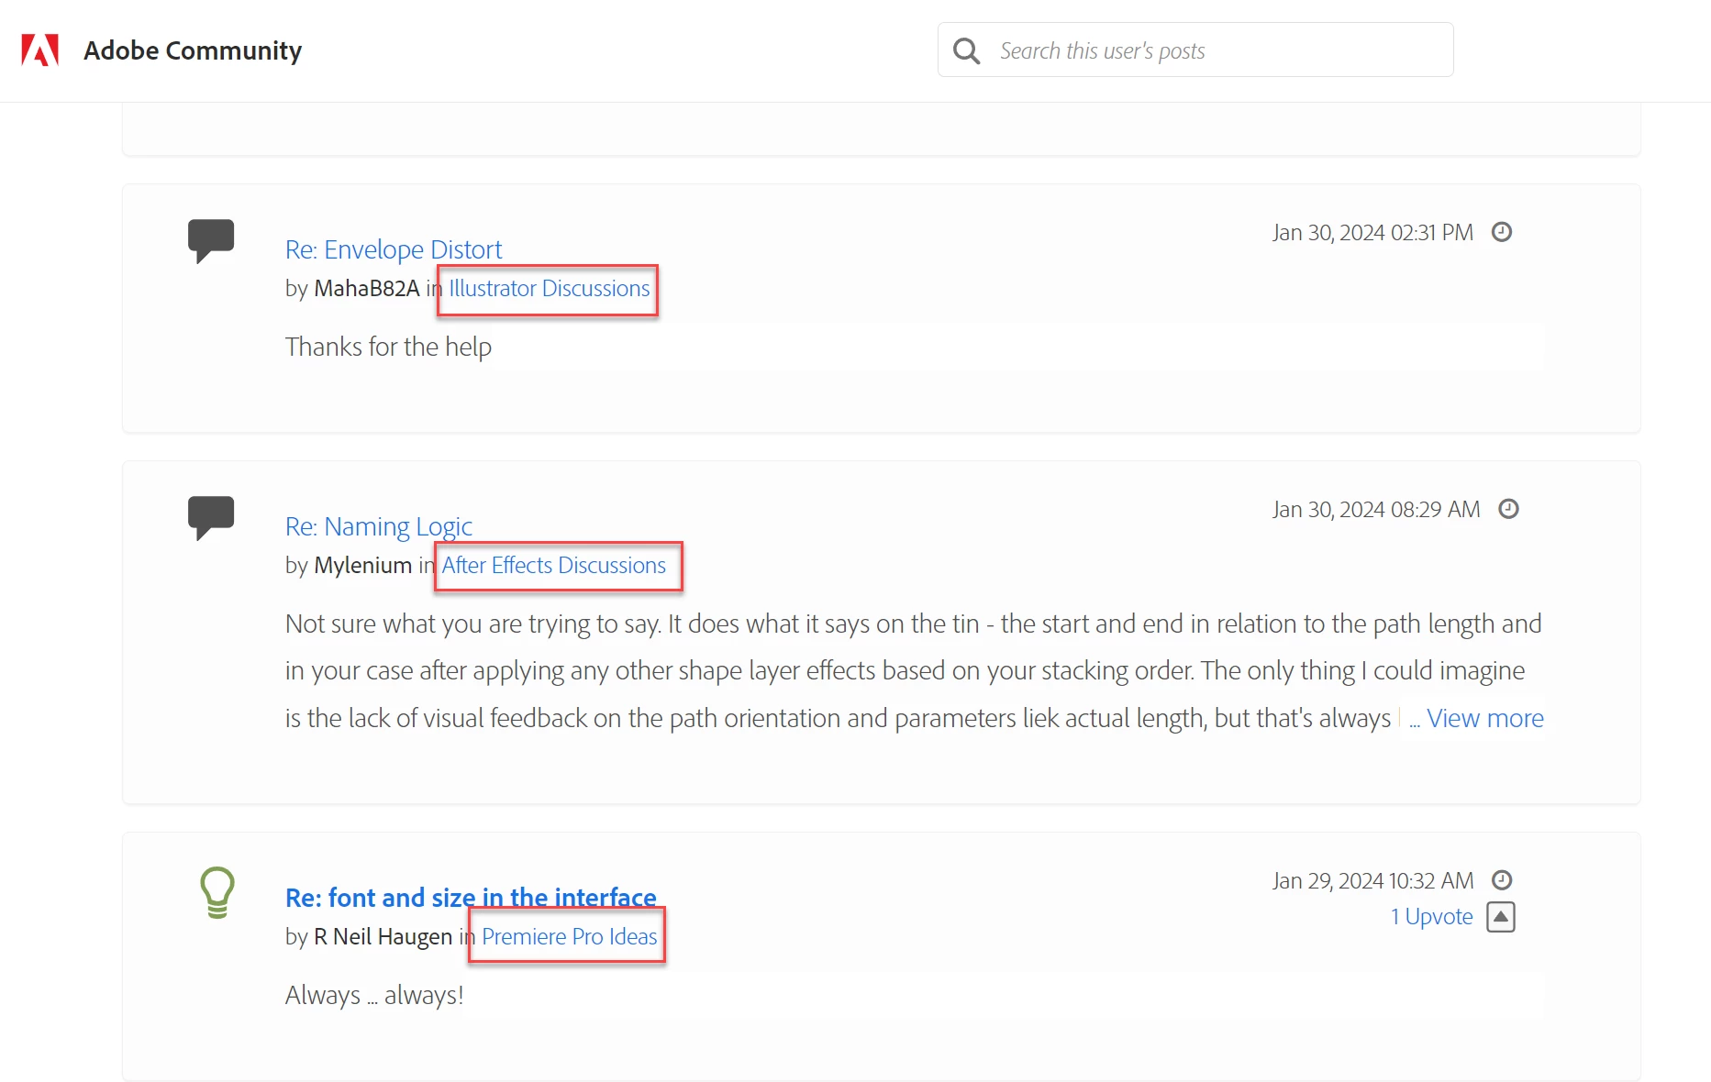The width and height of the screenshot is (1711, 1082).
Task: Click the clock icon next to 10:32 AM
Action: (x=1502, y=880)
